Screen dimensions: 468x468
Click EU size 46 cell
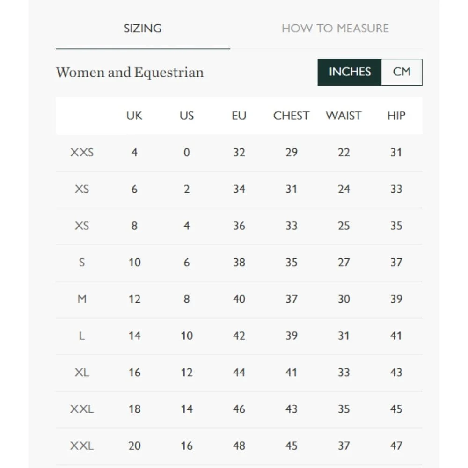pos(239,409)
